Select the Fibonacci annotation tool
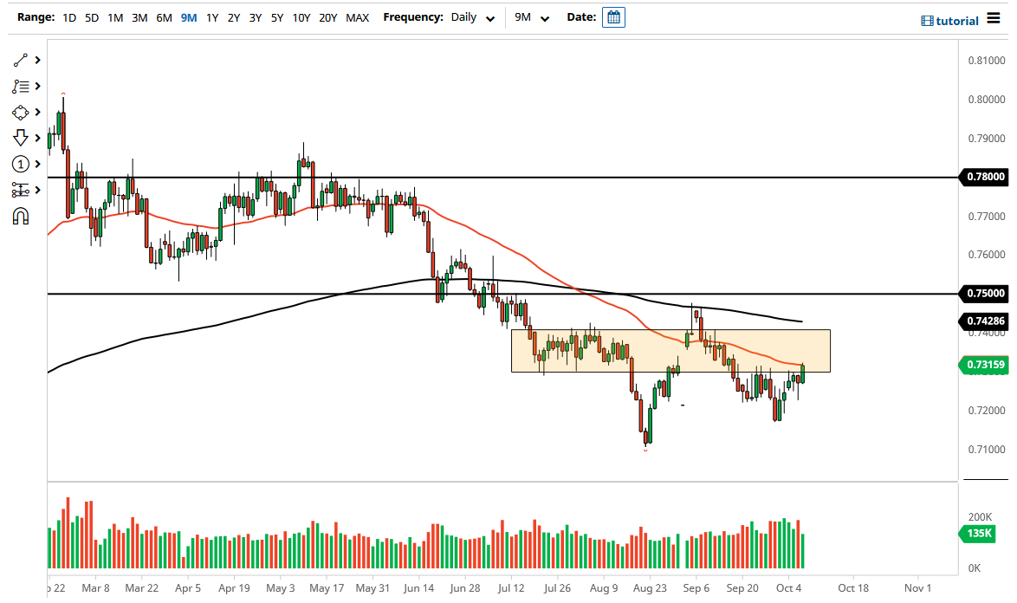Screen dimensions: 1017x603 point(21,86)
